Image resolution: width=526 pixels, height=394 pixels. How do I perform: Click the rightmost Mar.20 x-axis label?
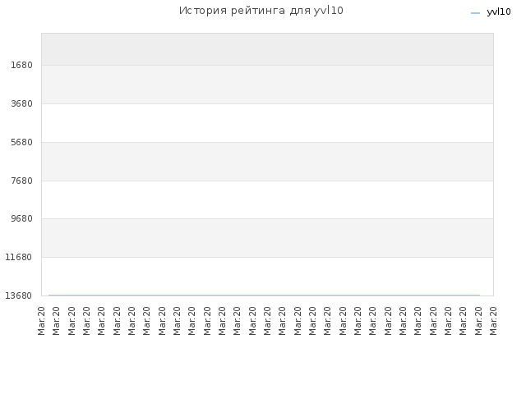click(x=493, y=321)
